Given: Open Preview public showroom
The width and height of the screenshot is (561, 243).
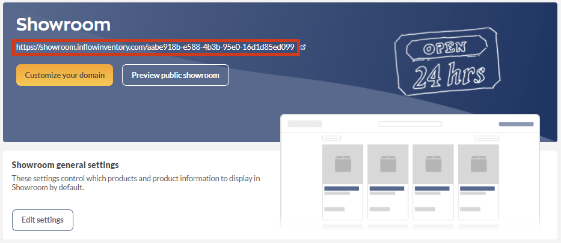Looking at the screenshot, I should tap(176, 75).
